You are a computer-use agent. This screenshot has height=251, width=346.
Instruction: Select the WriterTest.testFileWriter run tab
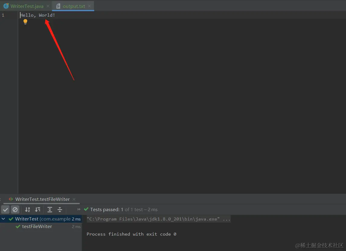(42, 199)
